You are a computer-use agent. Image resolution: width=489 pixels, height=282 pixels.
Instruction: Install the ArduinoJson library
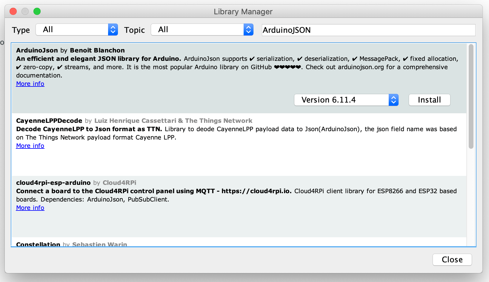click(x=429, y=100)
